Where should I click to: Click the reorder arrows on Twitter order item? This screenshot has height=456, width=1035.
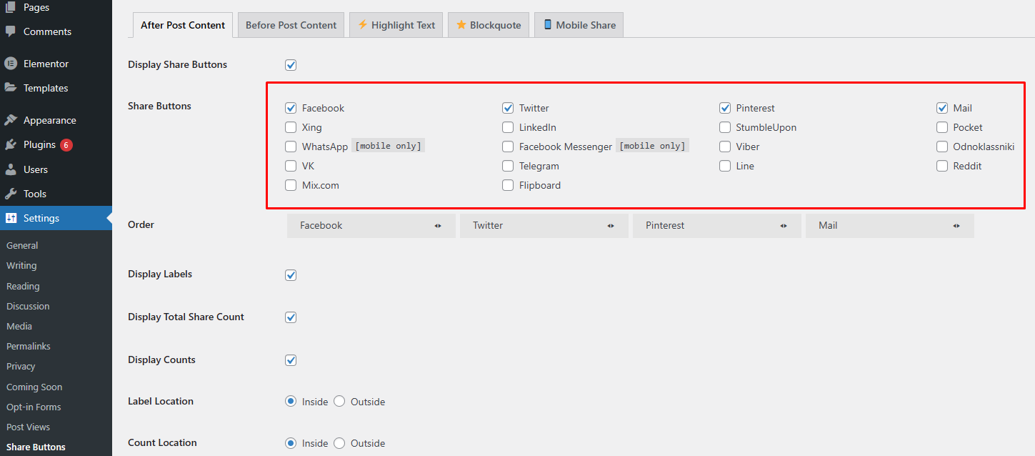pyautogui.click(x=611, y=226)
